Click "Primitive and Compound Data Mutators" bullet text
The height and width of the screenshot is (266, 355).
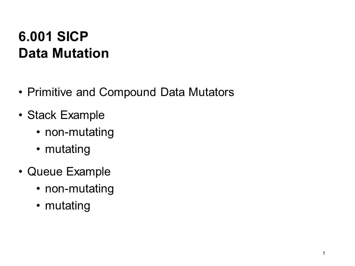coord(131,92)
